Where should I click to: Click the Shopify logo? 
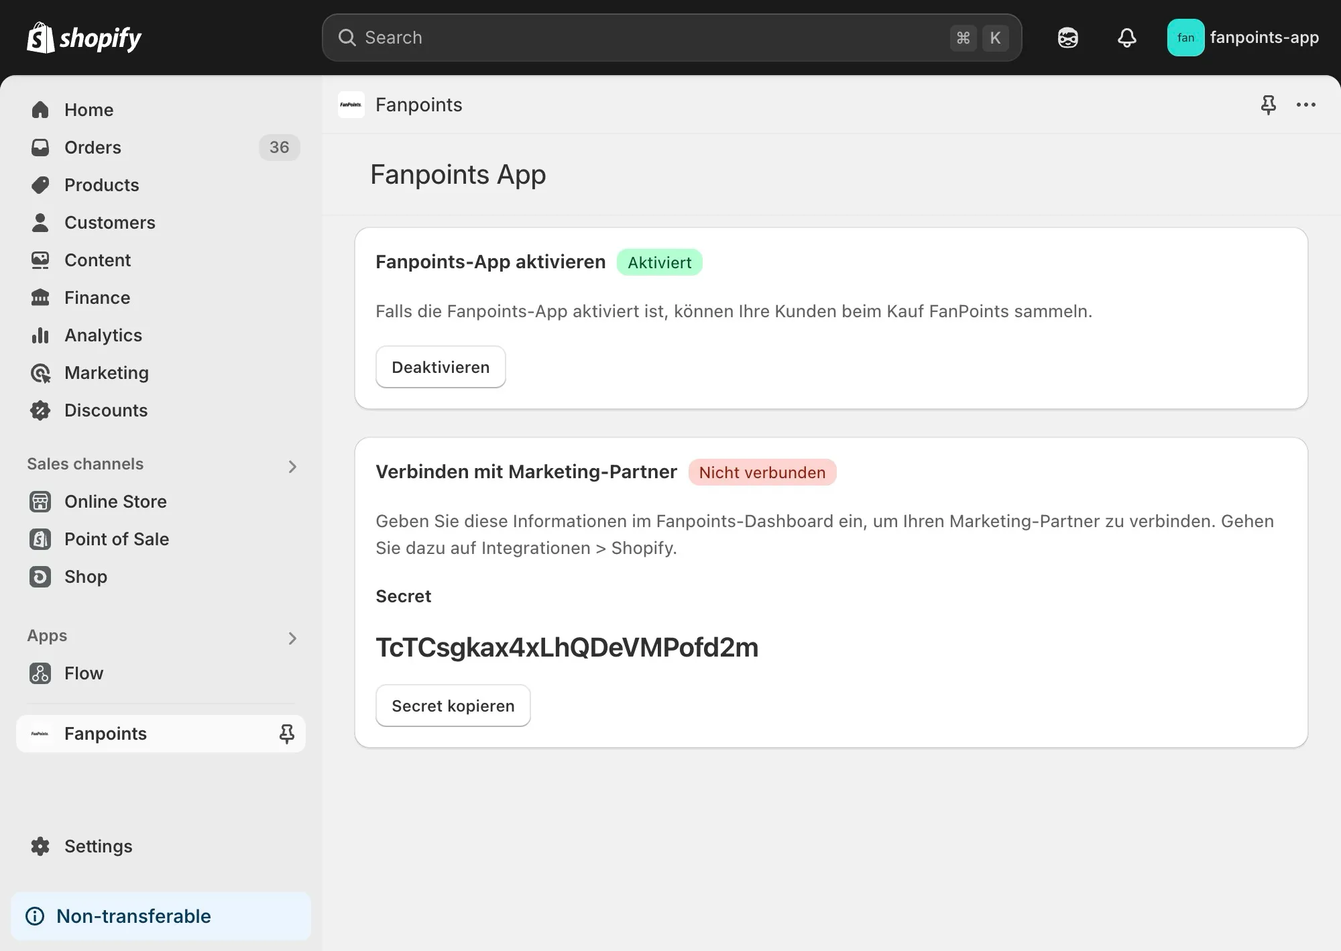pos(84,38)
